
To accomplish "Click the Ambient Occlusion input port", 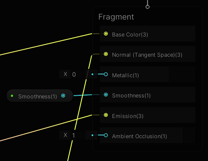I will [106, 135].
